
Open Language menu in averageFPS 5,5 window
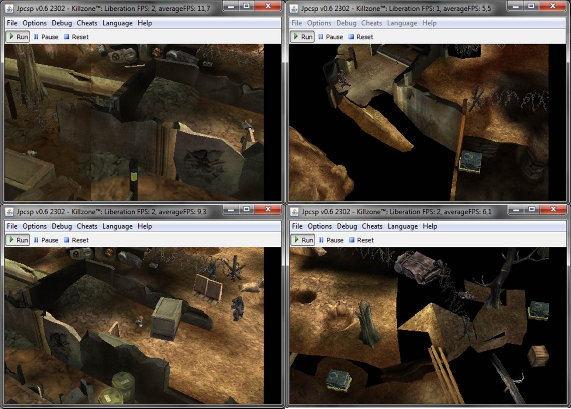tap(402, 23)
